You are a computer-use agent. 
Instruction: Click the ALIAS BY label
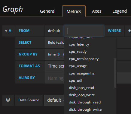point(27,78)
